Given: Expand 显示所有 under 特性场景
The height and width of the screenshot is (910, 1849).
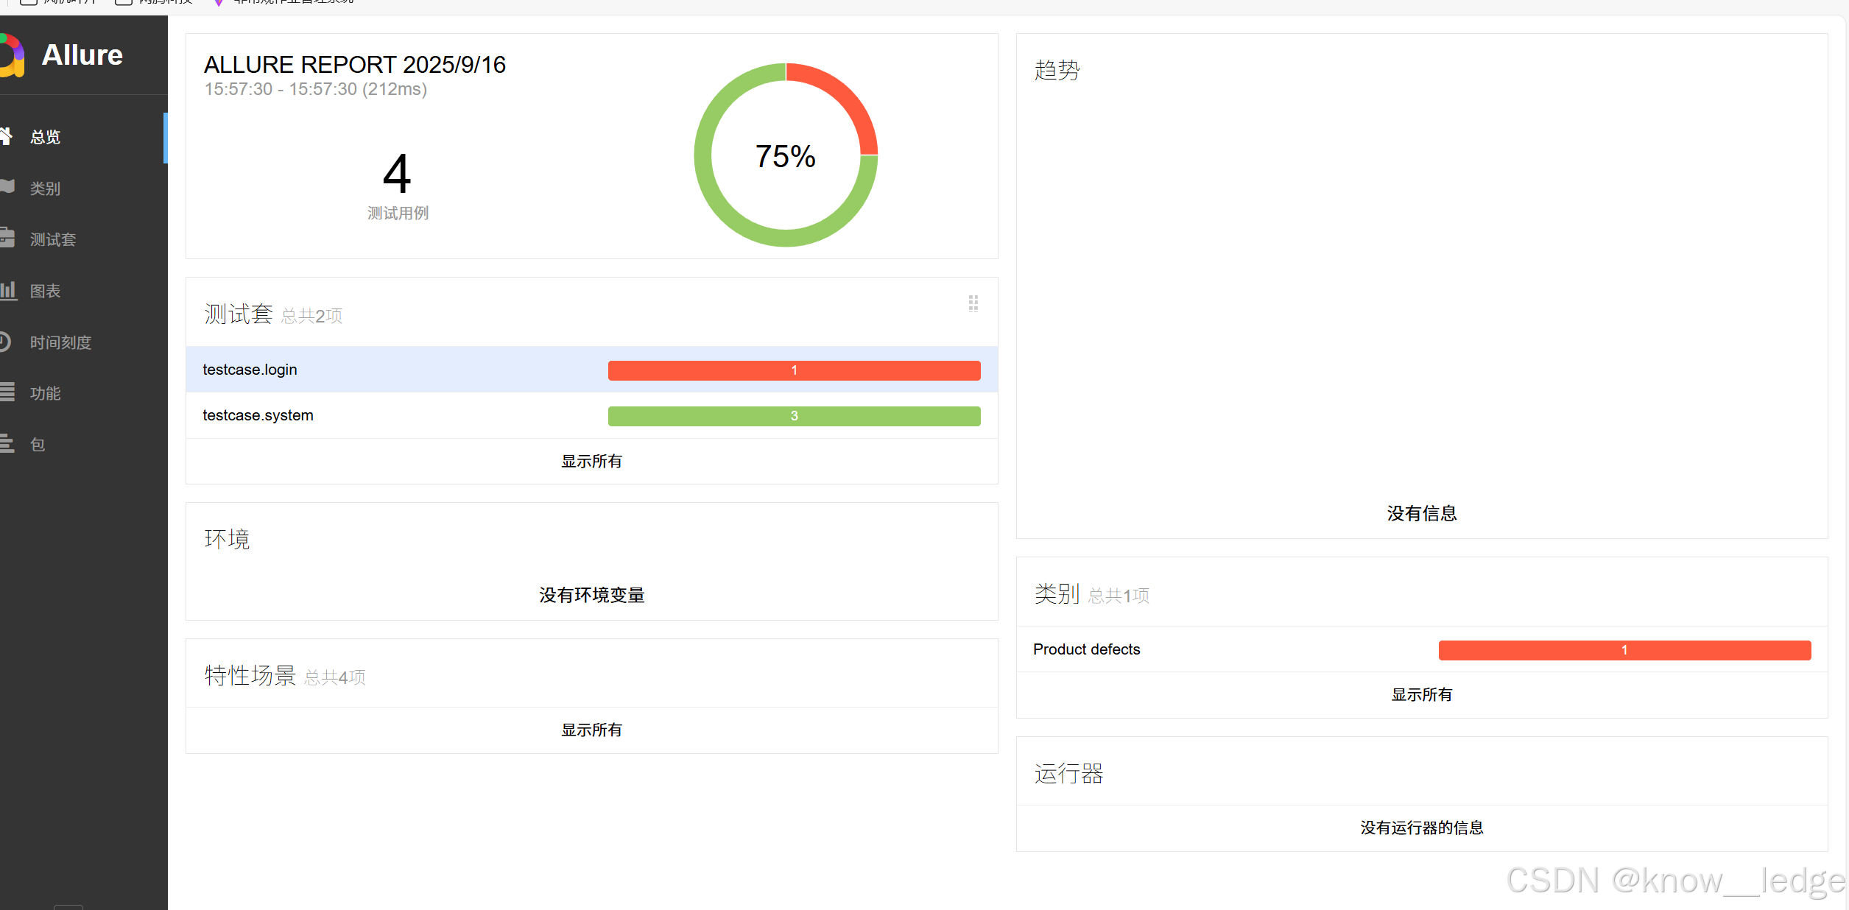Looking at the screenshot, I should click(x=591, y=729).
